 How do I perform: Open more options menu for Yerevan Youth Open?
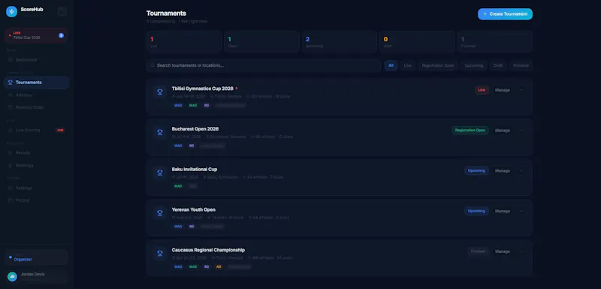[x=521, y=211]
